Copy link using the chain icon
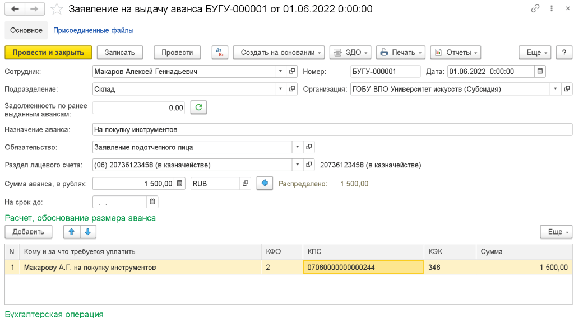 [535, 9]
